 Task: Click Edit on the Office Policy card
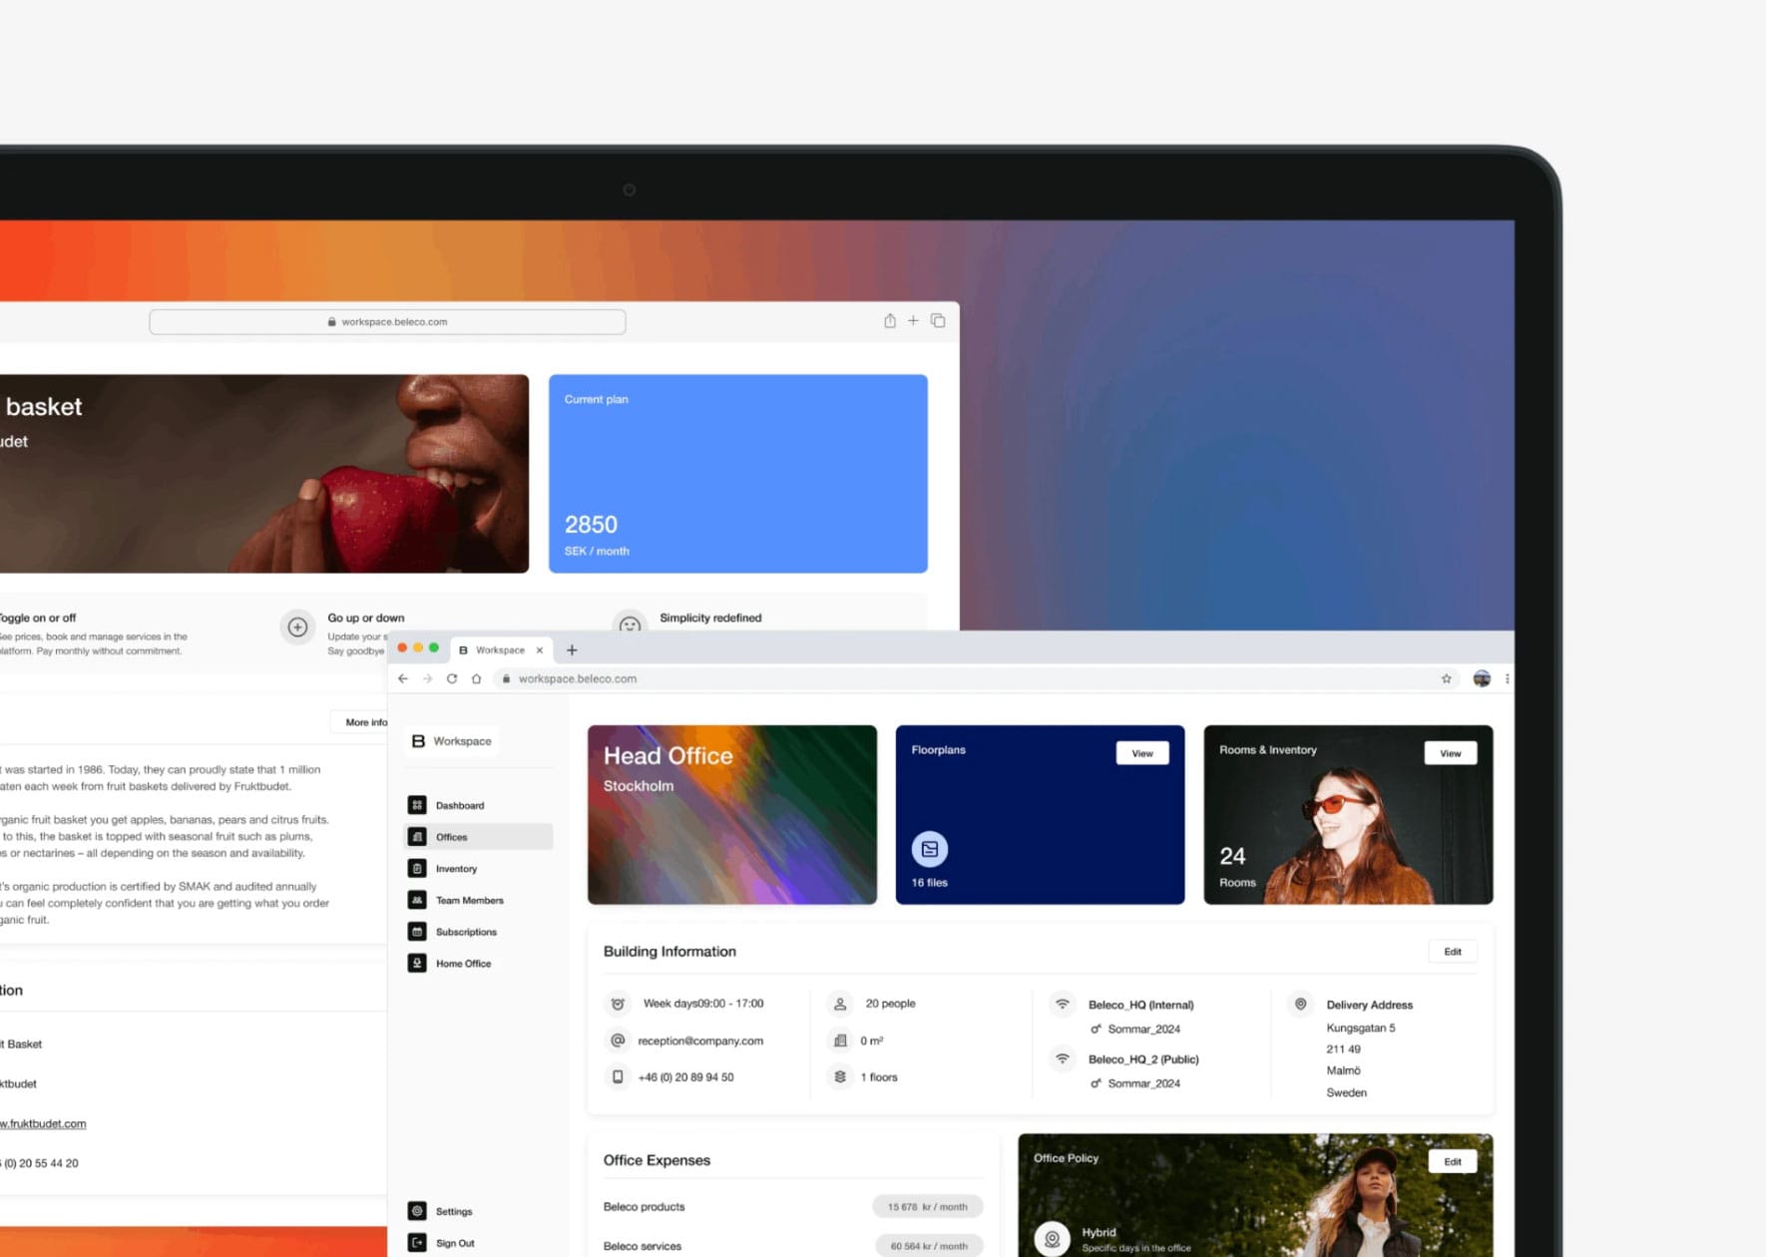[x=1453, y=1161]
